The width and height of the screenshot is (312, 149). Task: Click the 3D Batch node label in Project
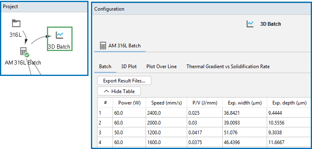(59, 47)
